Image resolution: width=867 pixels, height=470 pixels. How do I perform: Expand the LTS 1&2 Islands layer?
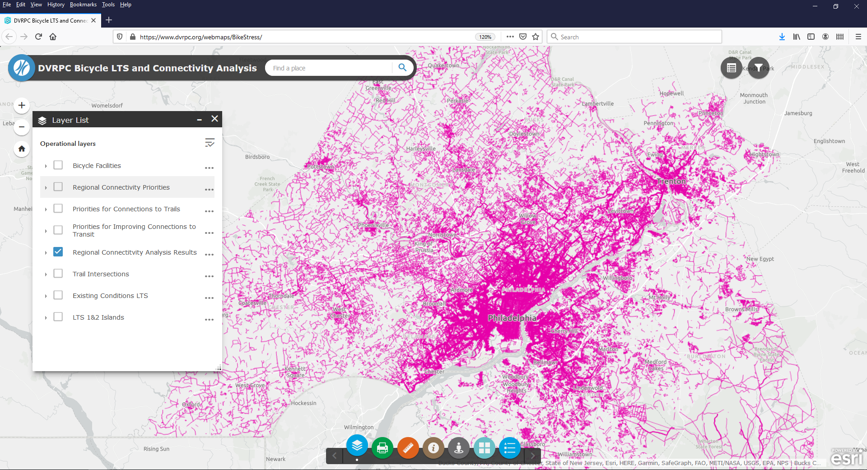point(46,318)
